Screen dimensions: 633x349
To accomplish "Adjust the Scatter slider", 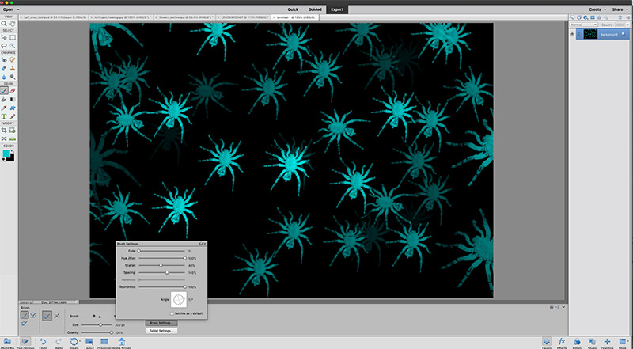I will click(x=162, y=265).
